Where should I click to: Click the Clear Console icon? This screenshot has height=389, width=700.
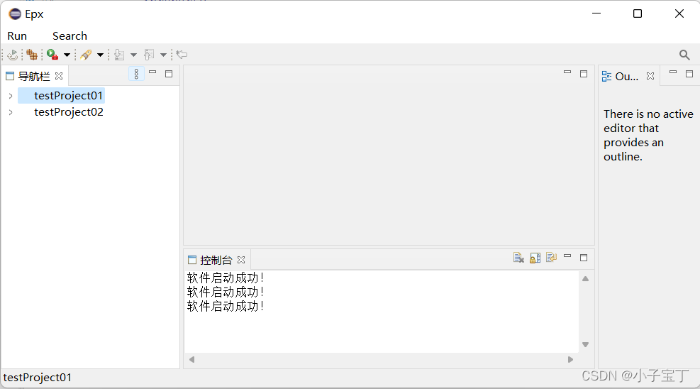(518, 258)
